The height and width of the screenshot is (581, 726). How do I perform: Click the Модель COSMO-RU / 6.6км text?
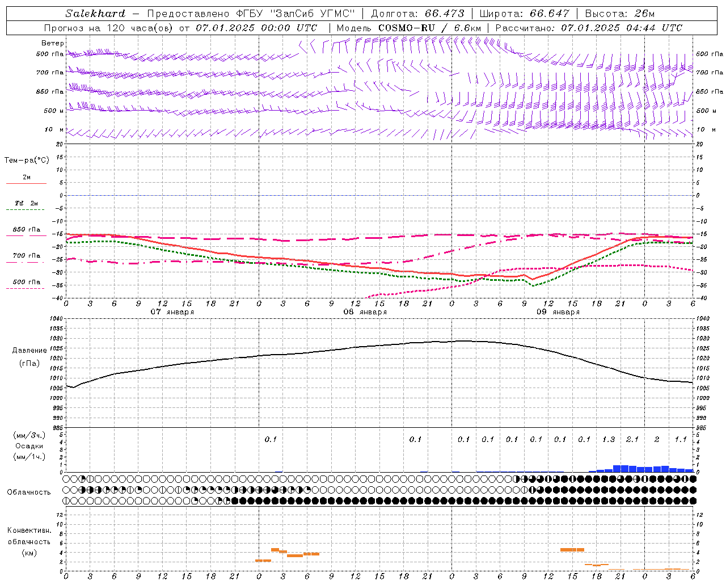(x=409, y=28)
